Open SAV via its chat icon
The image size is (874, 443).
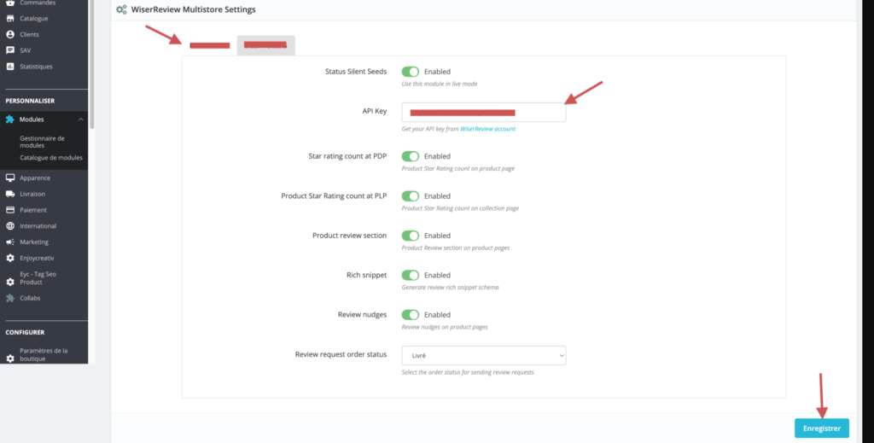coord(10,50)
